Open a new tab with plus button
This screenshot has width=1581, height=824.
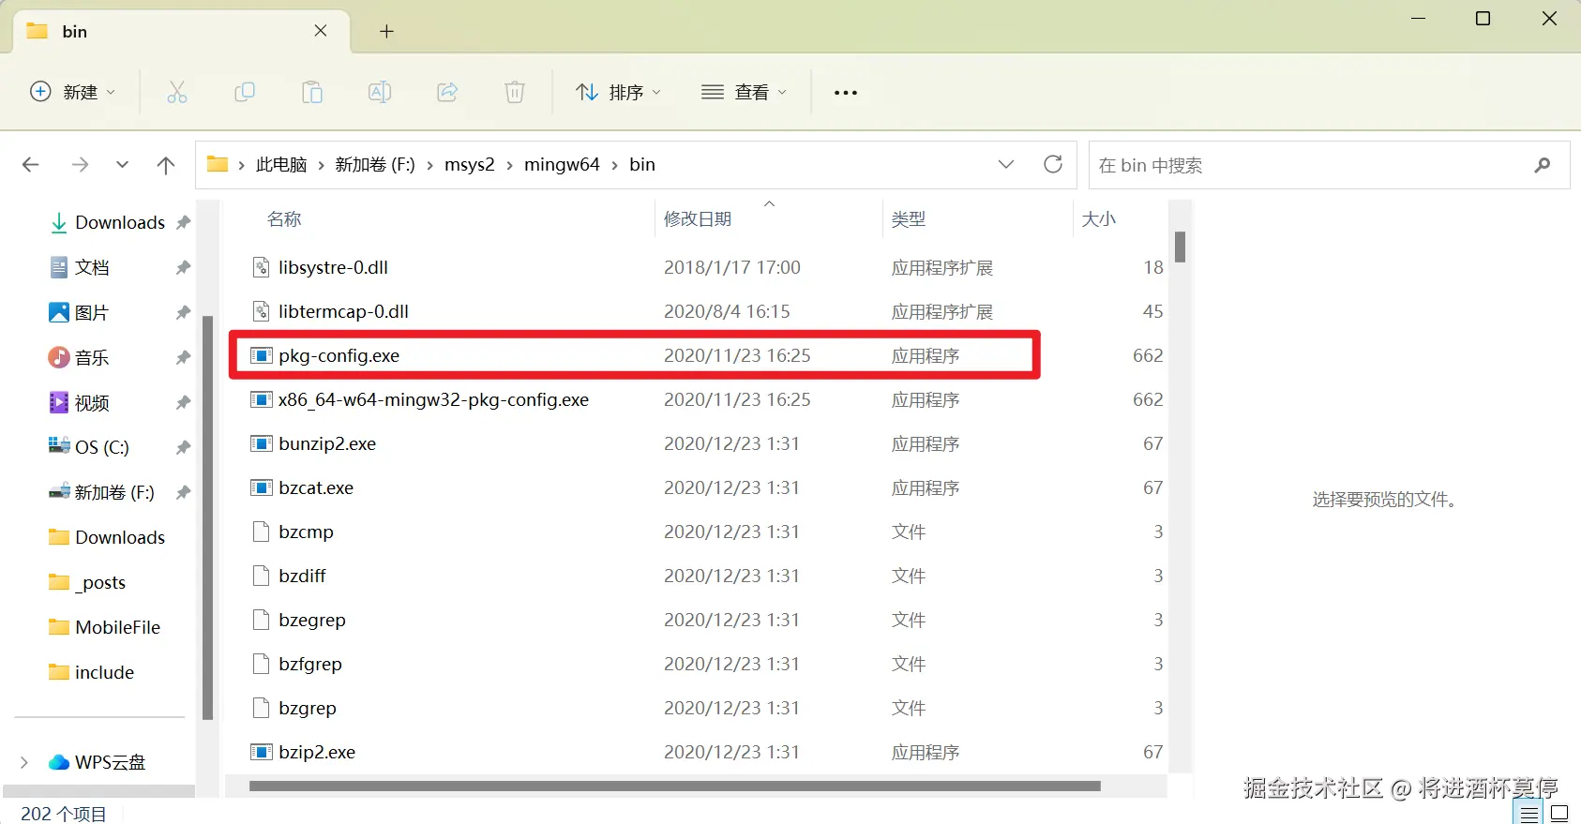[x=386, y=31]
